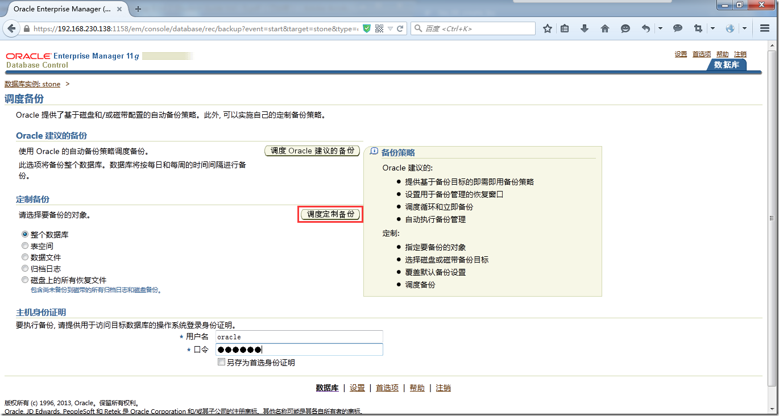The width and height of the screenshot is (779, 416).
Task: Click the 用户名 input field
Action: point(299,336)
